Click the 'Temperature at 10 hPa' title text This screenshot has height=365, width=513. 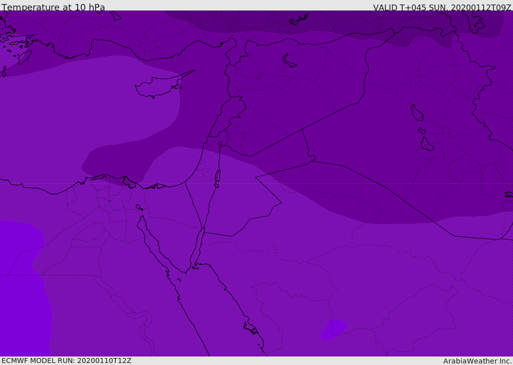pyautogui.click(x=53, y=7)
